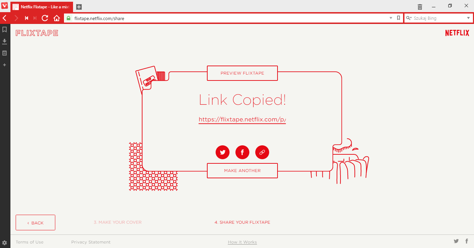Open Vivaldi settings gear icon
The height and width of the screenshot is (248, 474).
[x=5, y=242]
